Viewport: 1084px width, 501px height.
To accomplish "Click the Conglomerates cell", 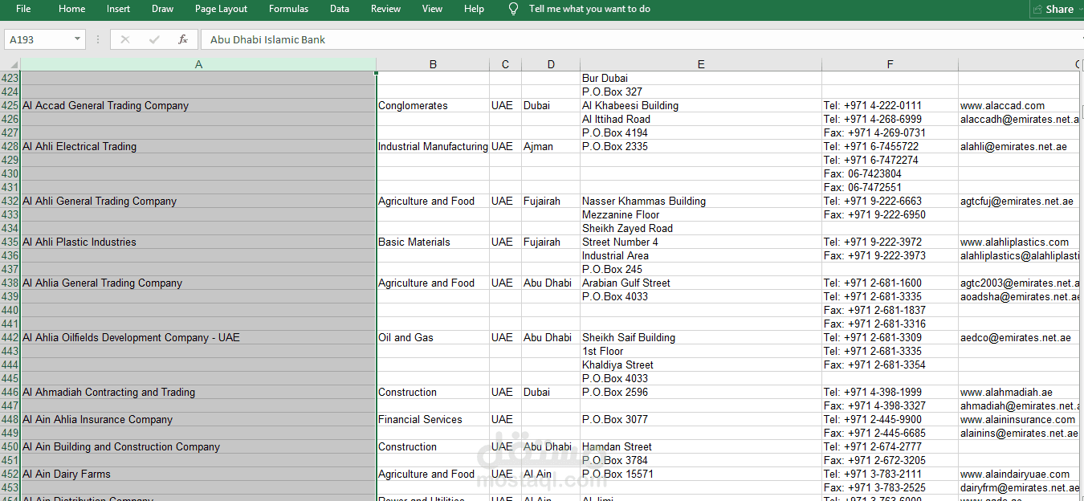I will (x=433, y=105).
